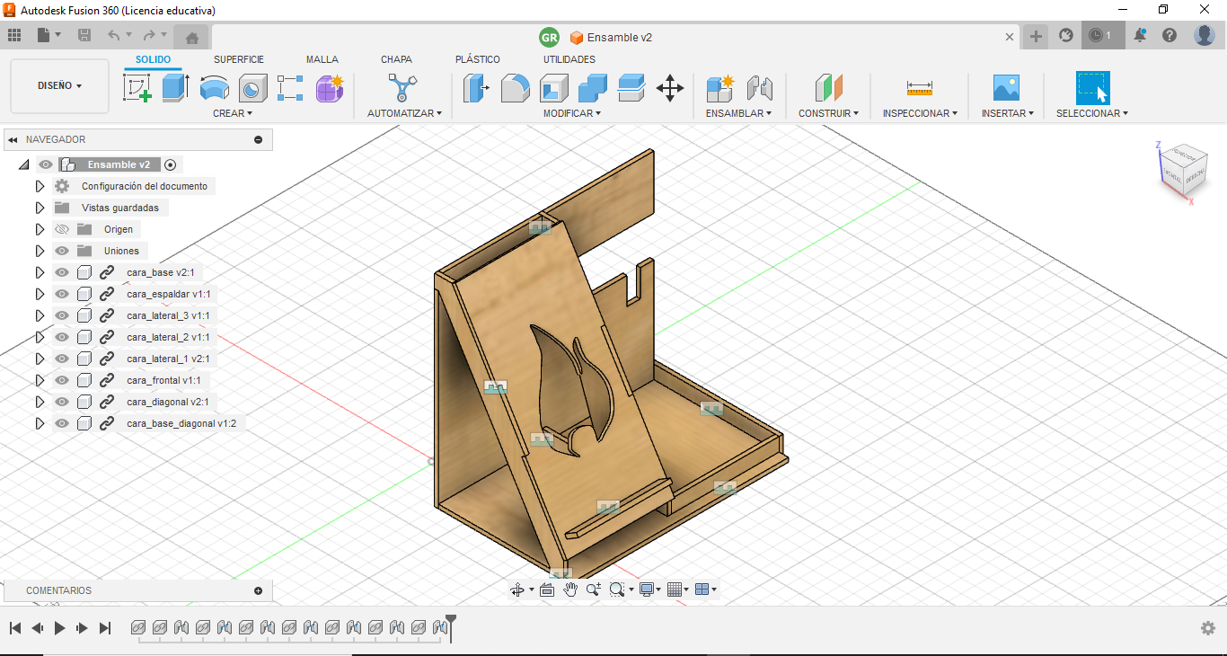Open the INSPECCIONAR menu
Image resolution: width=1227 pixels, height=656 pixels.
coord(920,113)
